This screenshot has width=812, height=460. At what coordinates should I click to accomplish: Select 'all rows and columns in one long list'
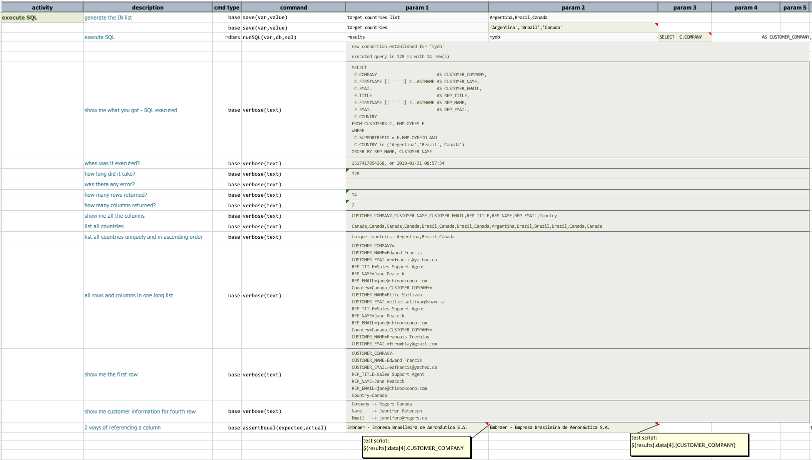tap(148, 295)
